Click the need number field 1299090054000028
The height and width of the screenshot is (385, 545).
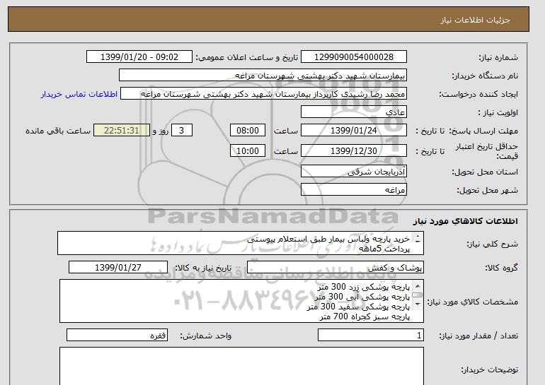pyautogui.click(x=353, y=57)
